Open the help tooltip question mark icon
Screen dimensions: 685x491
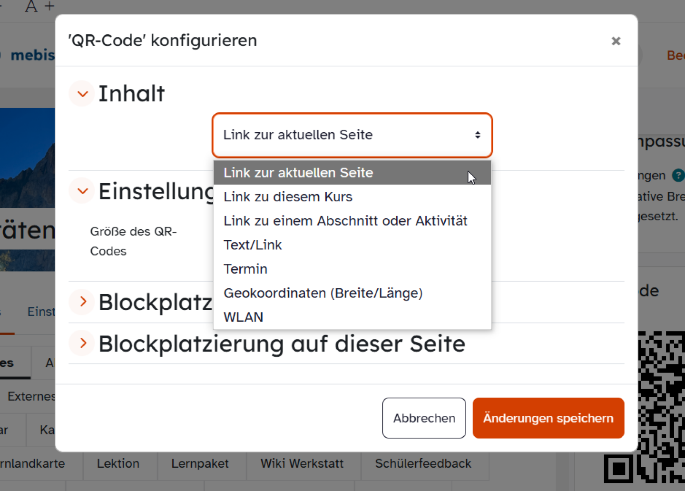tap(677, 176)
